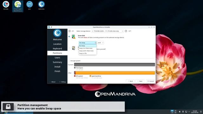This screenshot has height=114, width=203.
Task: Click the Erase disk label text
Action: (82, 35)
